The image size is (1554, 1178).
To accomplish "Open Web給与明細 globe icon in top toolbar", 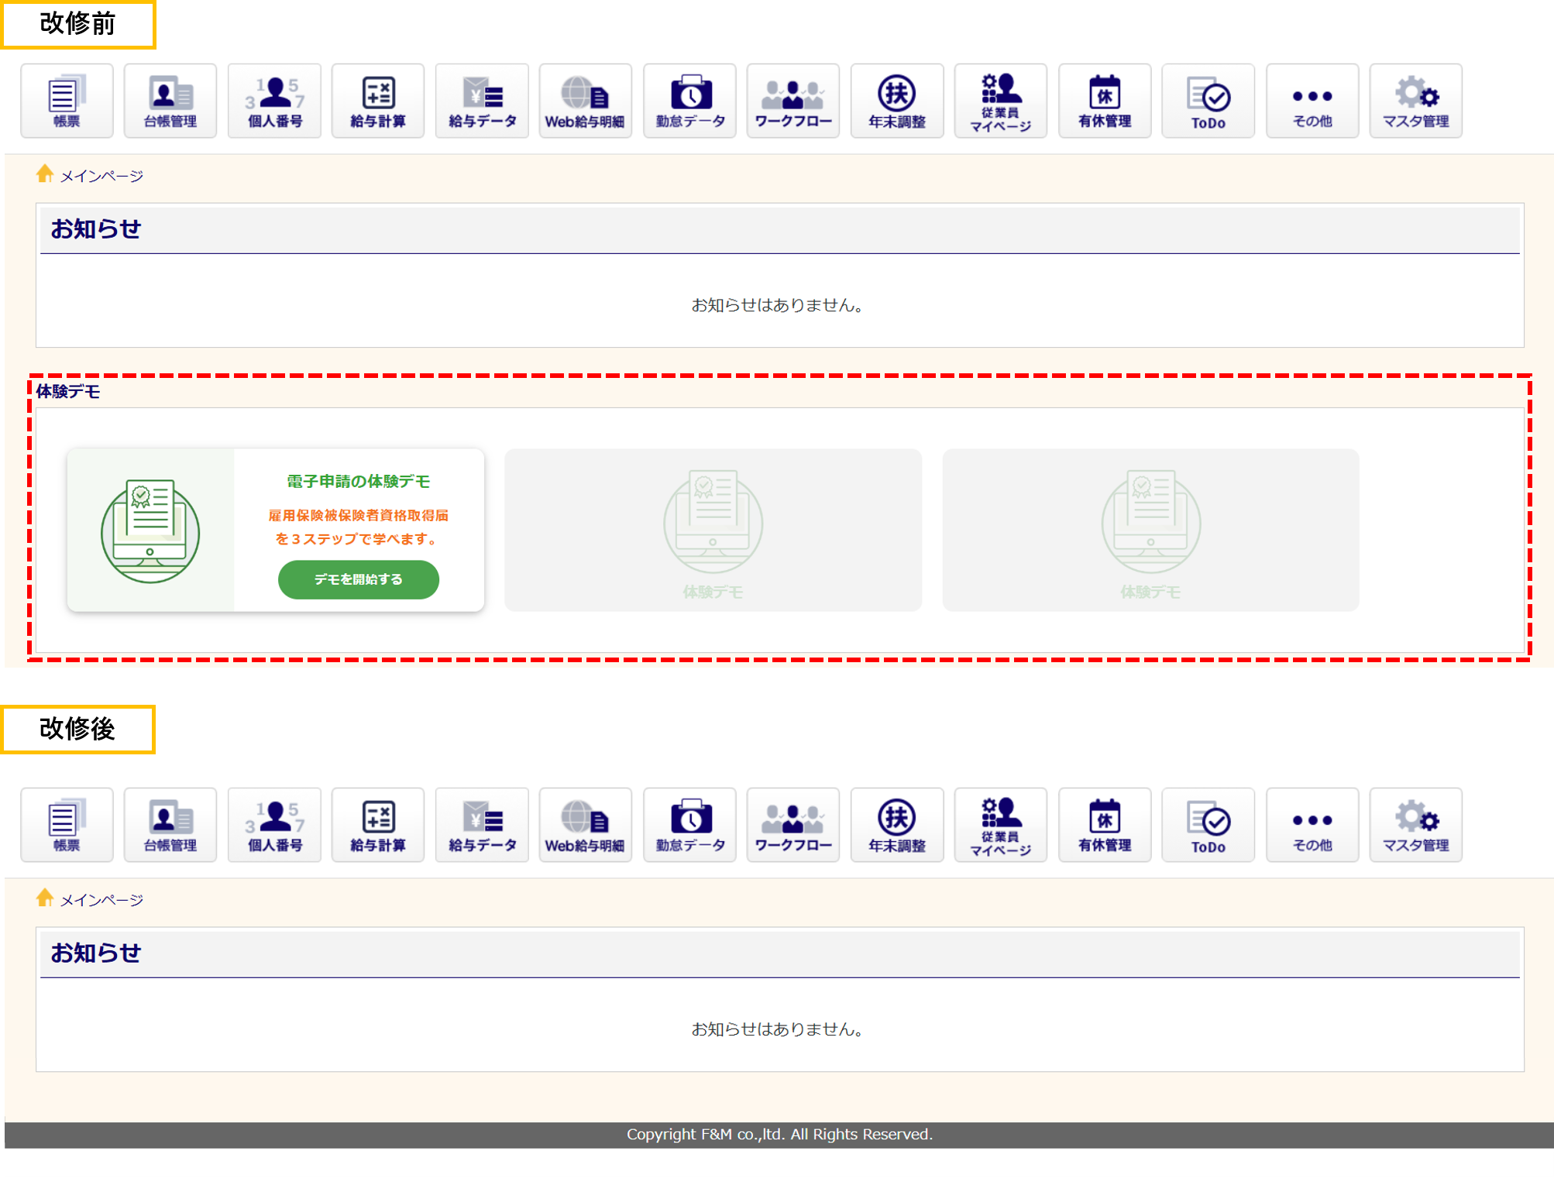I will coord(586,101).
